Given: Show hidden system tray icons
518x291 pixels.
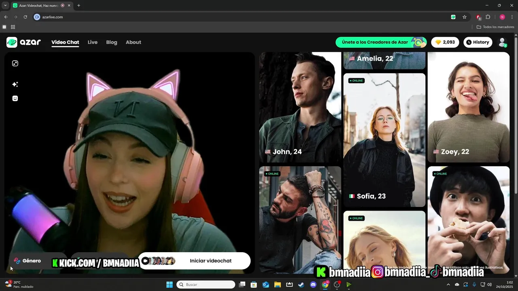Looking at the screenshot, I should click(x=448, y=285).
